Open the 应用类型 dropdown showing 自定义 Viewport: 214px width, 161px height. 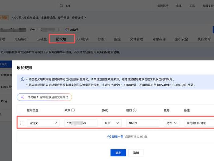pos(43,123)
